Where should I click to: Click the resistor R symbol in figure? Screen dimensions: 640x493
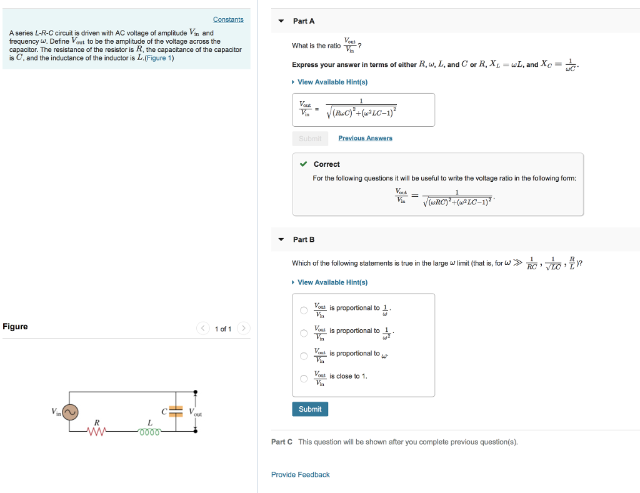pyautogui.click(x=97, y=430)
